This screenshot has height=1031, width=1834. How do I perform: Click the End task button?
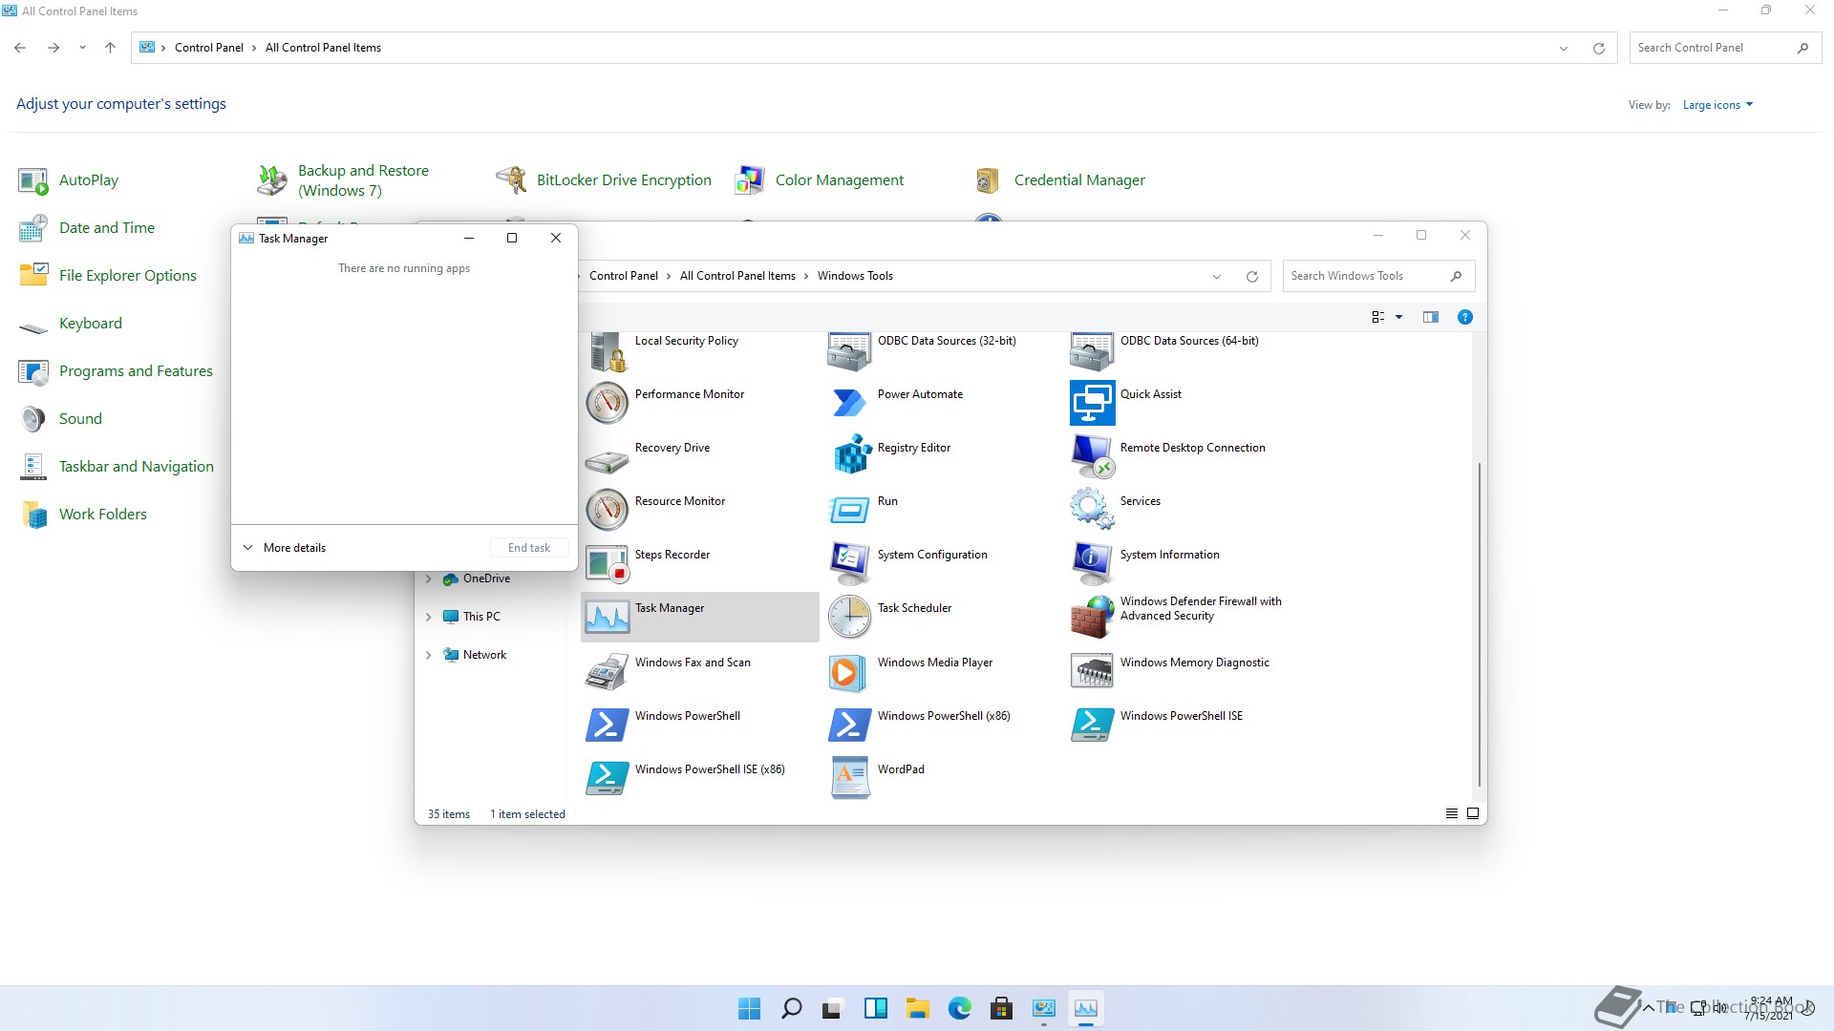coord(529,548)
